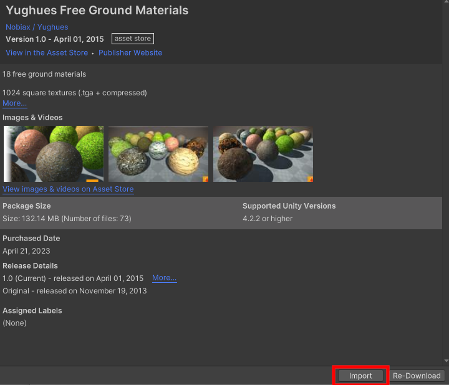
Task: Select 1.0 (Current) release line
Action: pos(73,278)
